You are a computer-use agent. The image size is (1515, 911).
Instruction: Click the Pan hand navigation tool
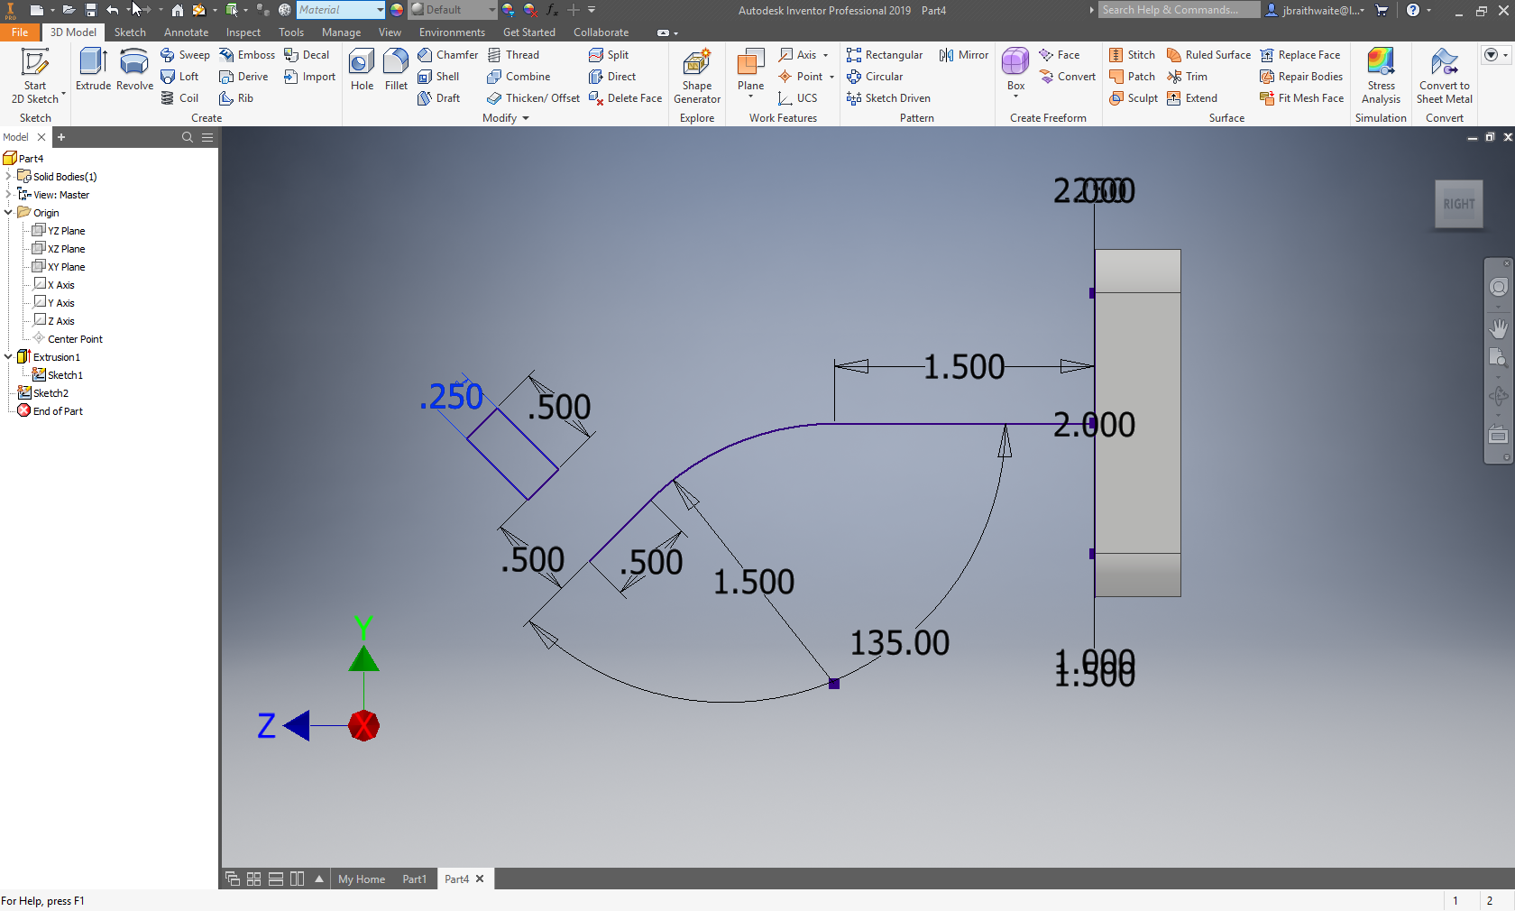coord(1499,328)
